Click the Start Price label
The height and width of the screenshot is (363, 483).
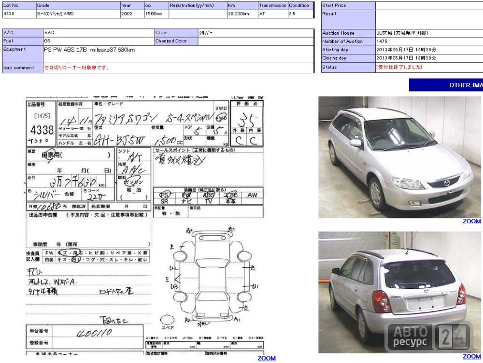click(348, 5)
